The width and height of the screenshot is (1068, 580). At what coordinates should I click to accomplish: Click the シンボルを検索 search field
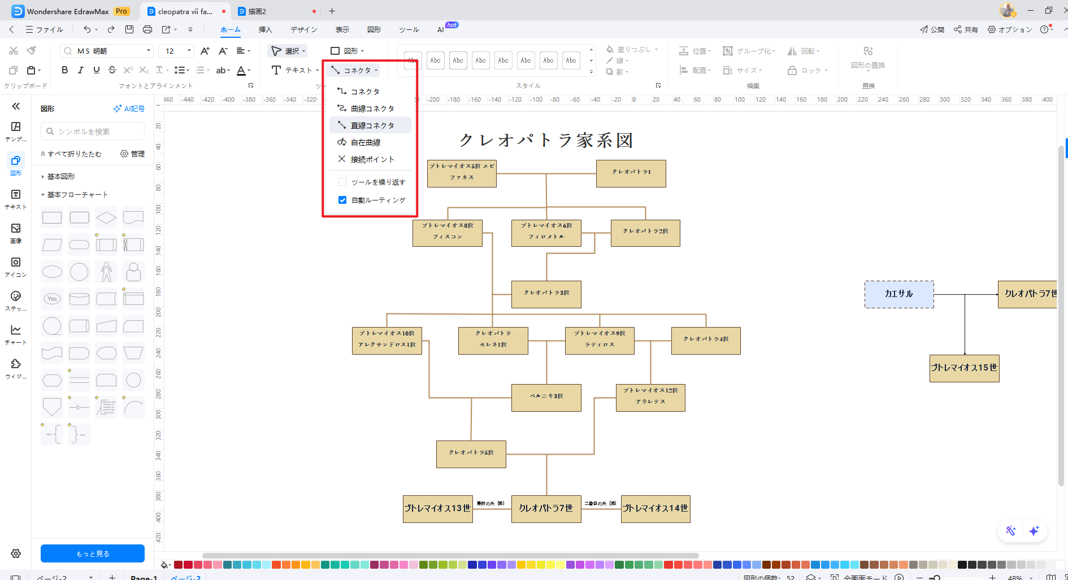click(92, 131)
